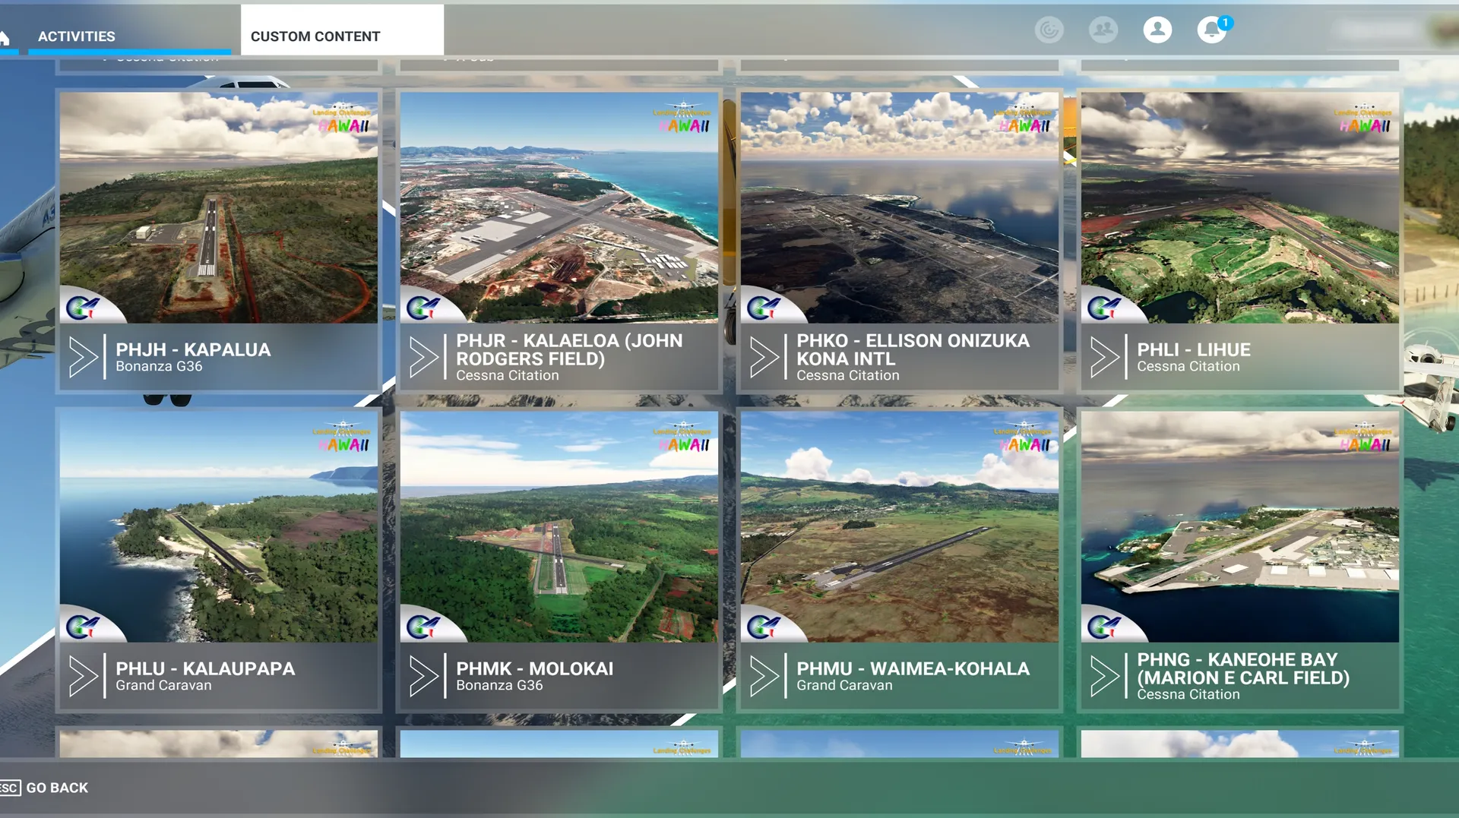Click 'Grand Caravan' under PHMU Waimea-Kohala
The width and height of the screenshot is (1459, 818).
(844, 685)
